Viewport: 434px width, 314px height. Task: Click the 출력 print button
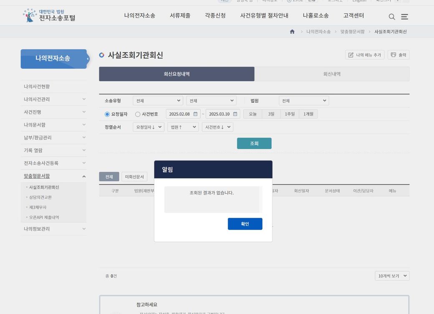[398, 55]
